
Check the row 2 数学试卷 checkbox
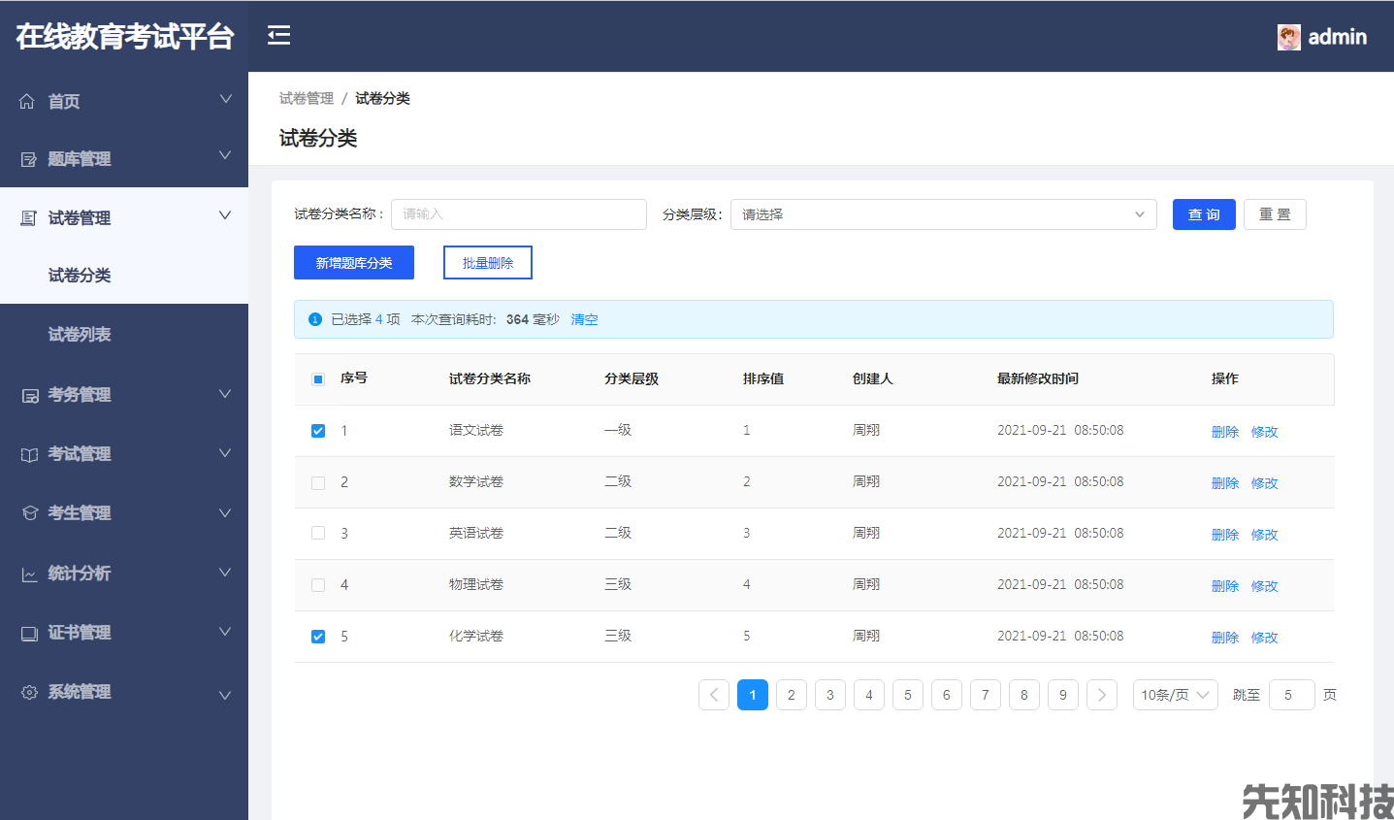[318, 482]
